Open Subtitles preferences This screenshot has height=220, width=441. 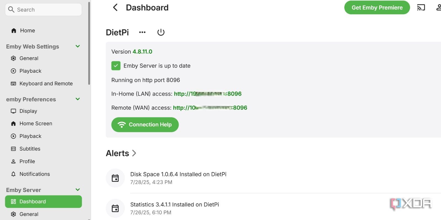pos(44,149)
